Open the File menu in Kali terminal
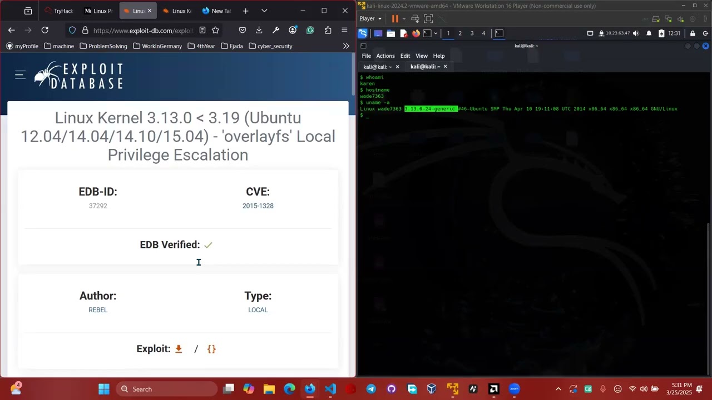This screenshot has width=712, height=400. [x=366, y=56]
